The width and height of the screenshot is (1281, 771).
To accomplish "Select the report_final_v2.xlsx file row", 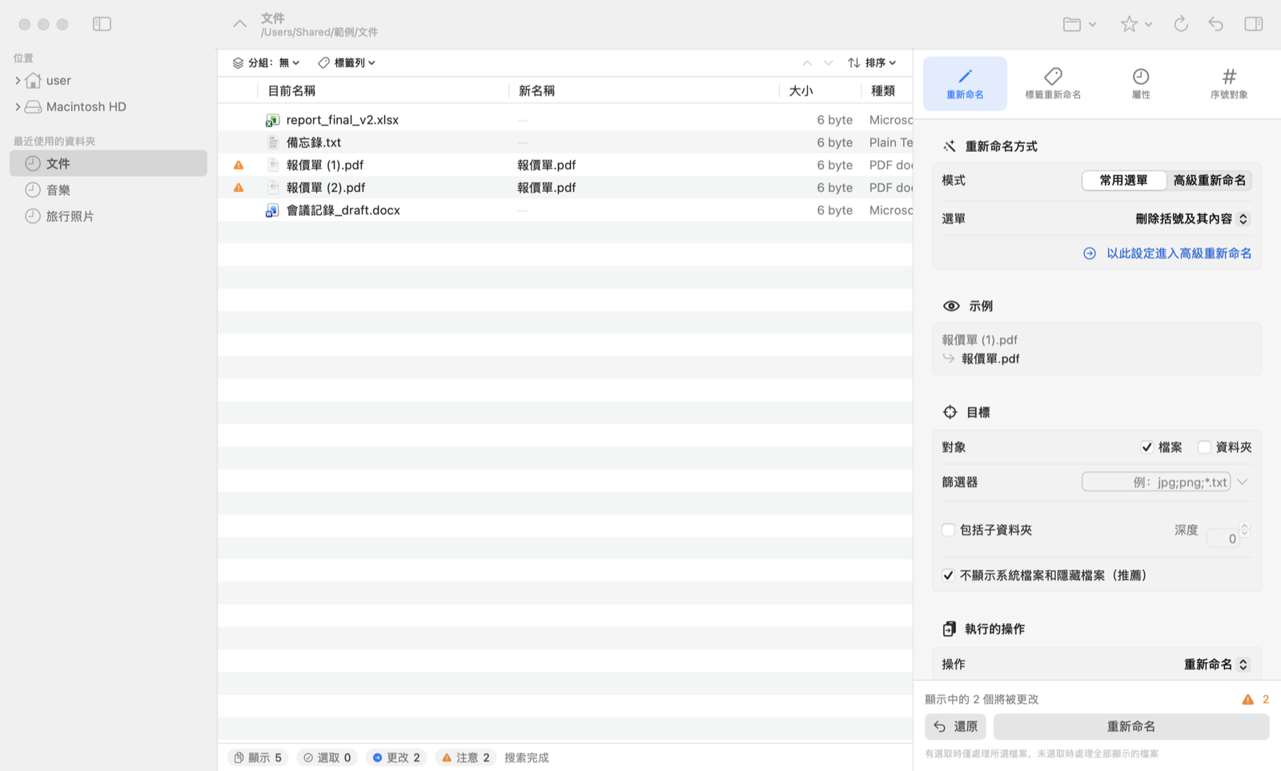I will pos(565,119).
